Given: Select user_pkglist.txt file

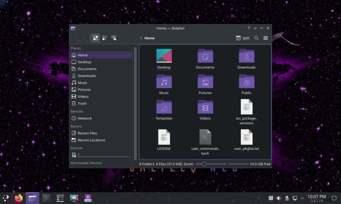Looking at the screenshot, I should coord(246,137).
